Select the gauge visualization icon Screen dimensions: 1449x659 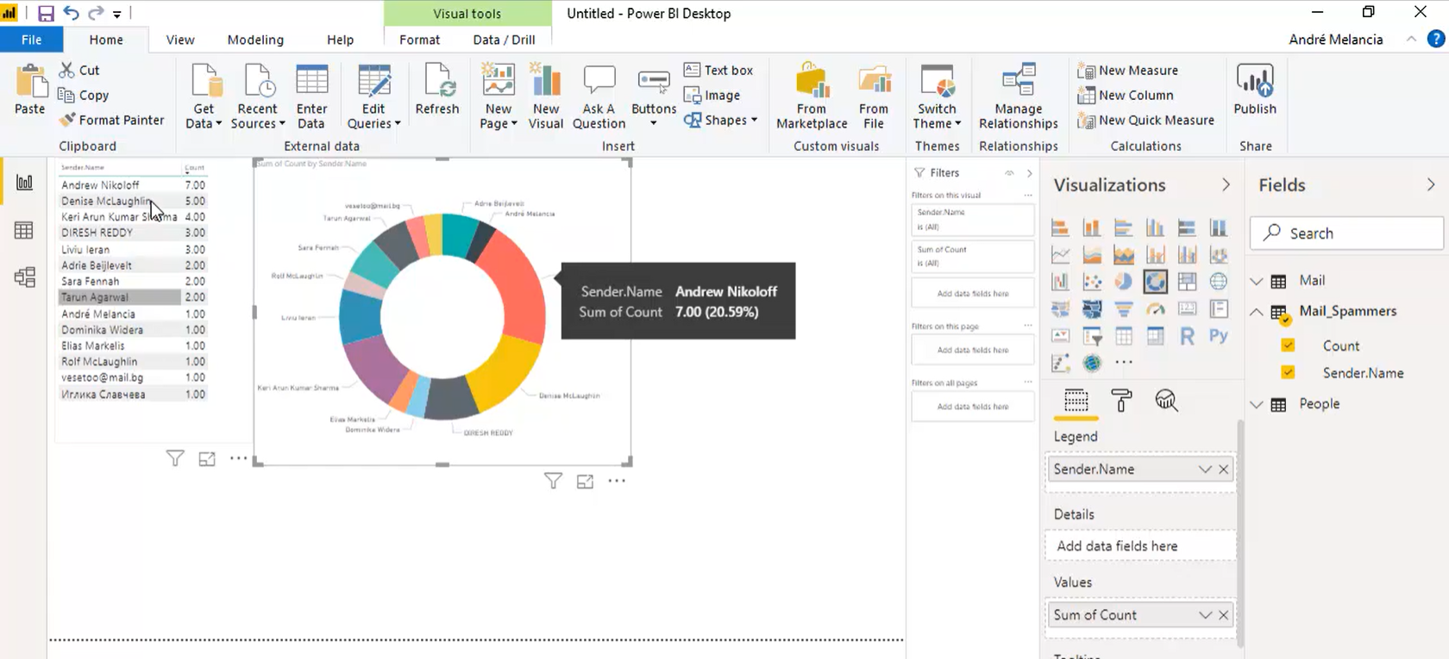1155,308
